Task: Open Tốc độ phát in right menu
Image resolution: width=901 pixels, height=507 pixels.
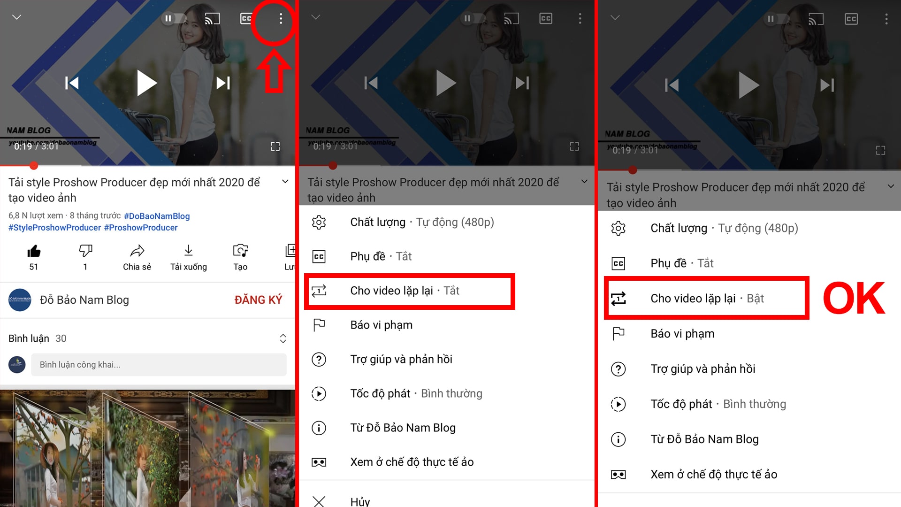Action: click(750, 404)
